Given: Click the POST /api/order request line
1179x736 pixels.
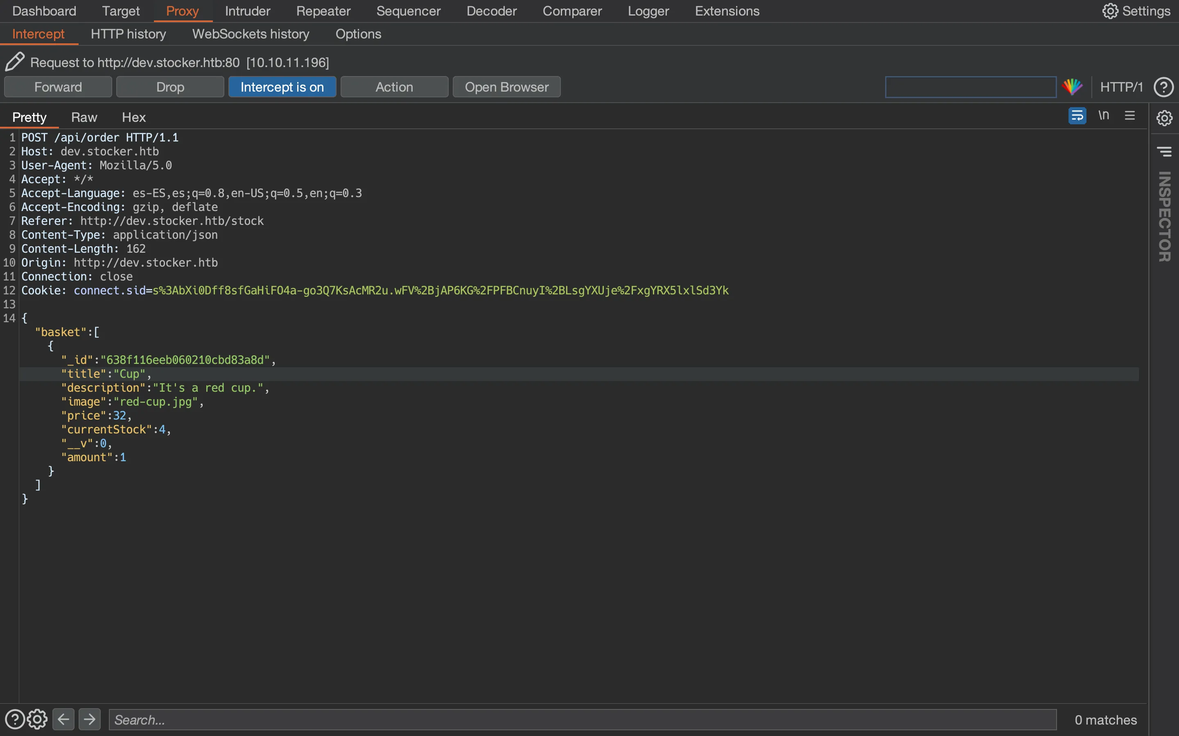Looking at the screenshot, I should 100,137.
